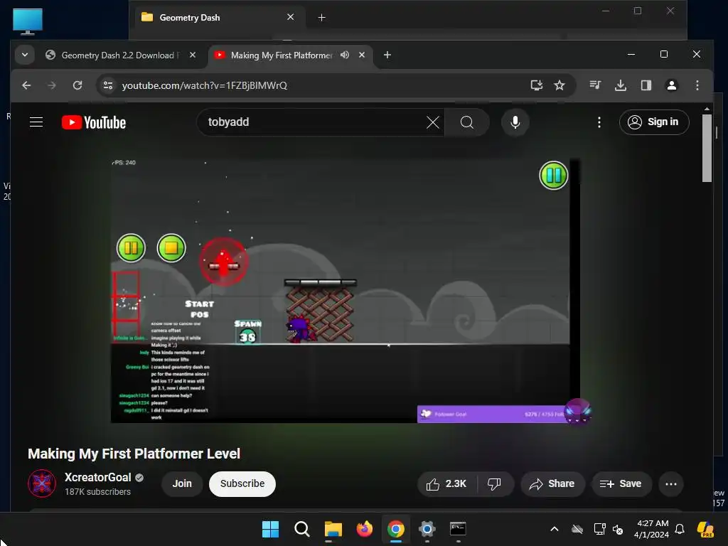Open Settings gear app in taskbar
This screenshot has height=546, width=728.
pos(427,529)
